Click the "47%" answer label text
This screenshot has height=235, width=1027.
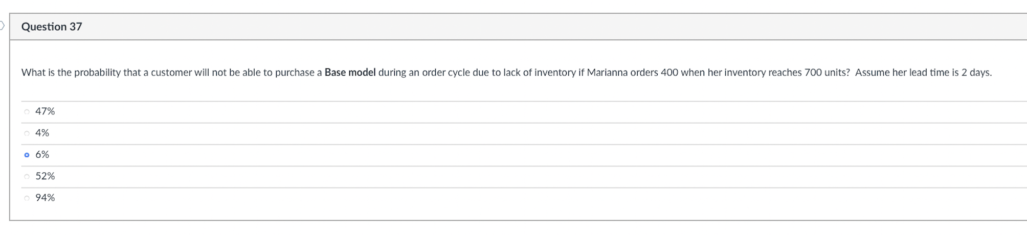click(x=45, y=111)
